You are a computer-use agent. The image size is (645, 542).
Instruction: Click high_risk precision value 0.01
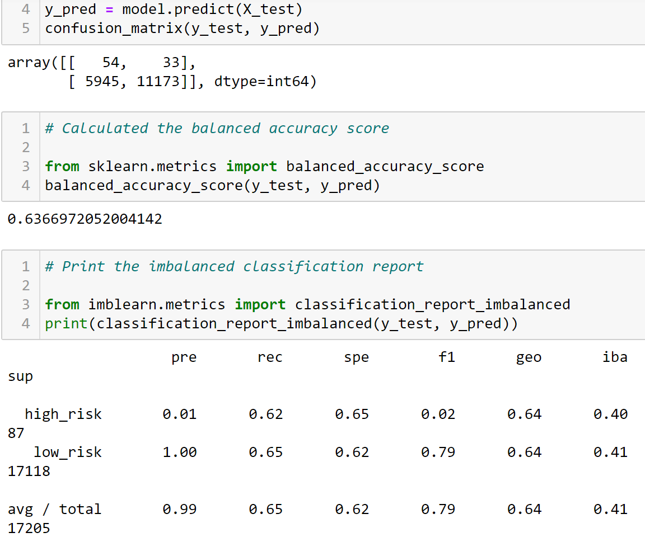(179, 414)
